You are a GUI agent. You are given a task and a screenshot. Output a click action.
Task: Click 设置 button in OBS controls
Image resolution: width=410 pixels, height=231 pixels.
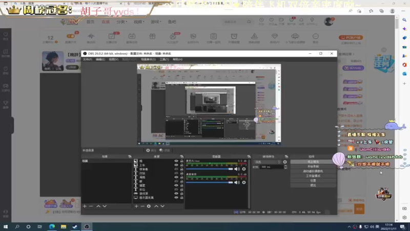pyautogui.click(x=313, y=181)
